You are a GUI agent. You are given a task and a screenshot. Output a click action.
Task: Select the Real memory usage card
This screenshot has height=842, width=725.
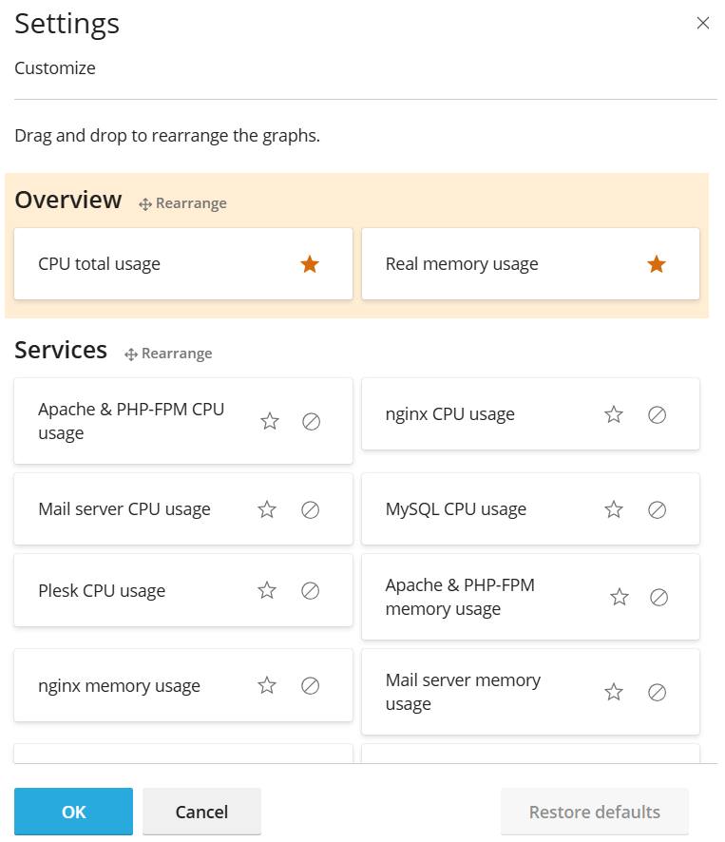pyautogui.click(x=530, y=263)
